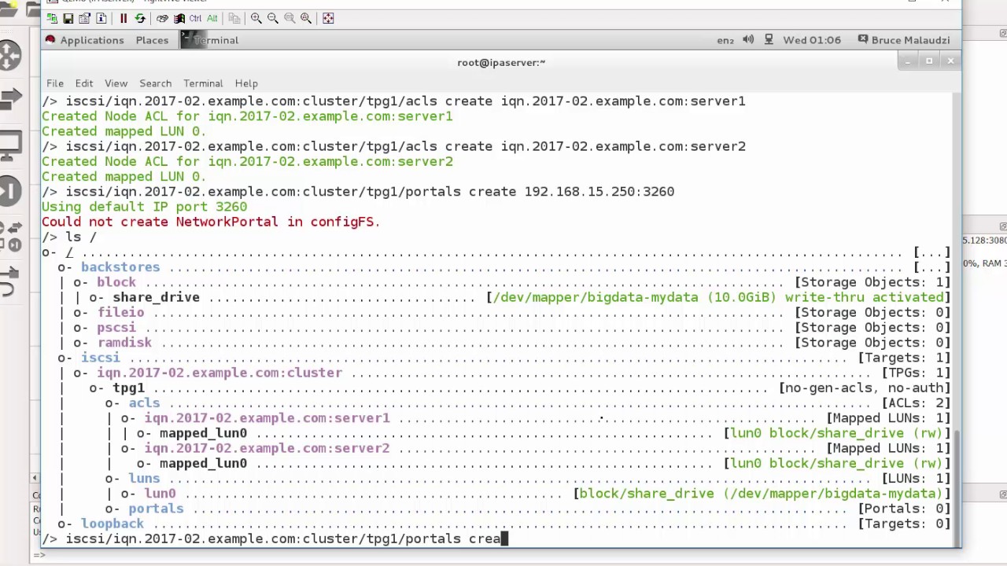Screen dimensions: 1007x566
Task: Click the 'lun0' tree entry
Action: coord(160,494)
